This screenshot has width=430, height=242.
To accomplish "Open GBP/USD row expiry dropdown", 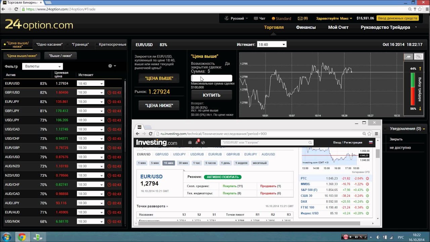I will click(90, 92).
